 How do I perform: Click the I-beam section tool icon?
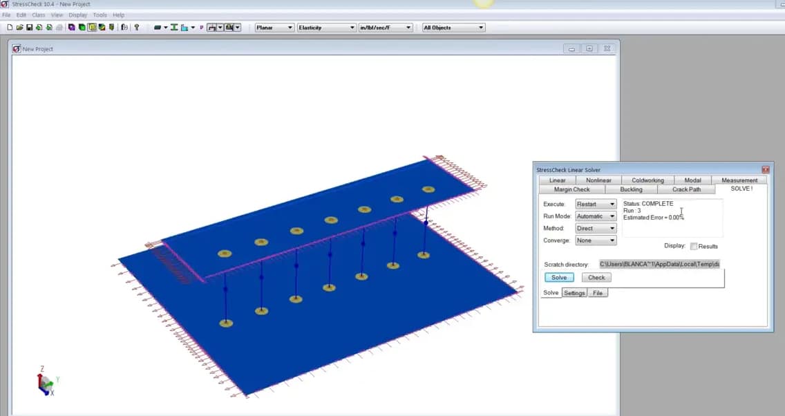[174, 27]
